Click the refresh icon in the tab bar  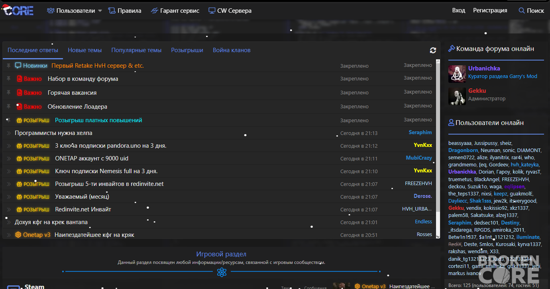coord(433,50)
